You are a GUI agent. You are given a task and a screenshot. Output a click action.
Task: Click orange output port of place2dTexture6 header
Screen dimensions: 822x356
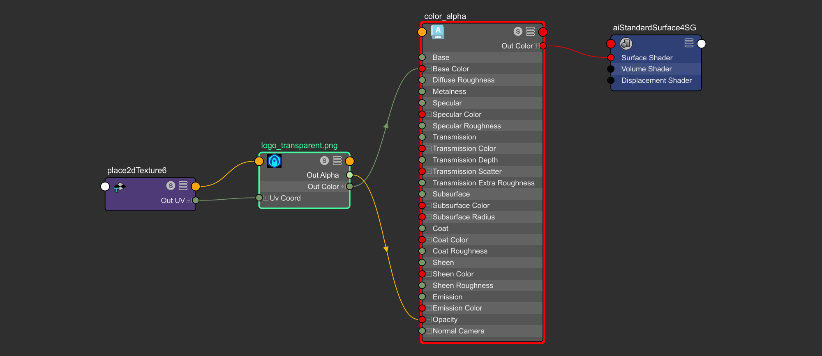(x=196, y=187)
